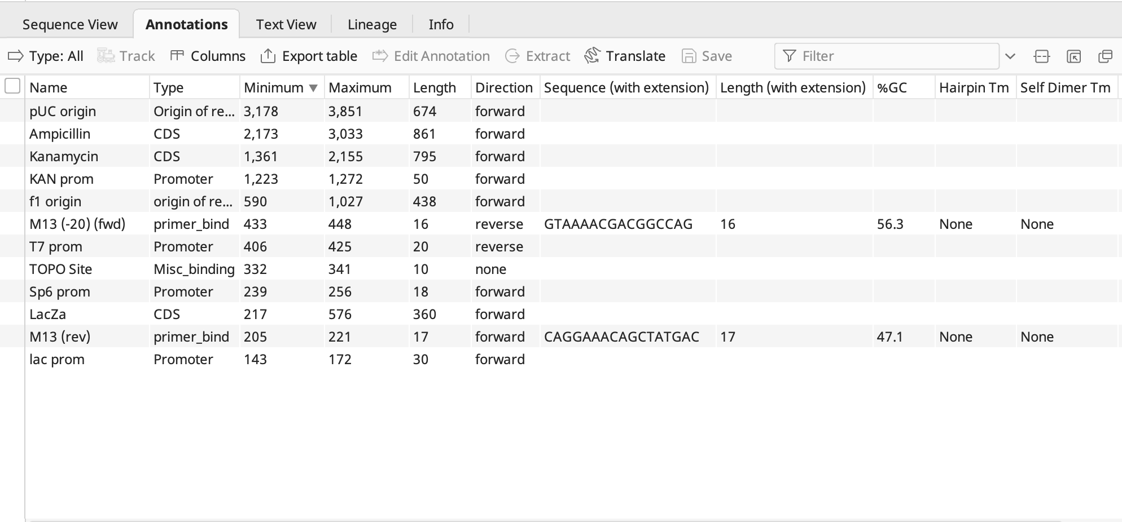Open the Columns chooser
The height and width of the screenshot is (522, 1122).
coord(208,56)
